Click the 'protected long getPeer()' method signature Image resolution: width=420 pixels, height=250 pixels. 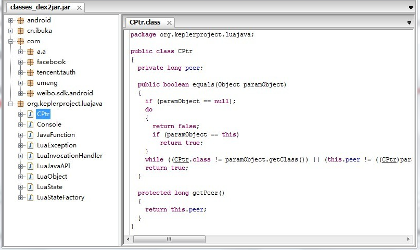tap(181, 193)
